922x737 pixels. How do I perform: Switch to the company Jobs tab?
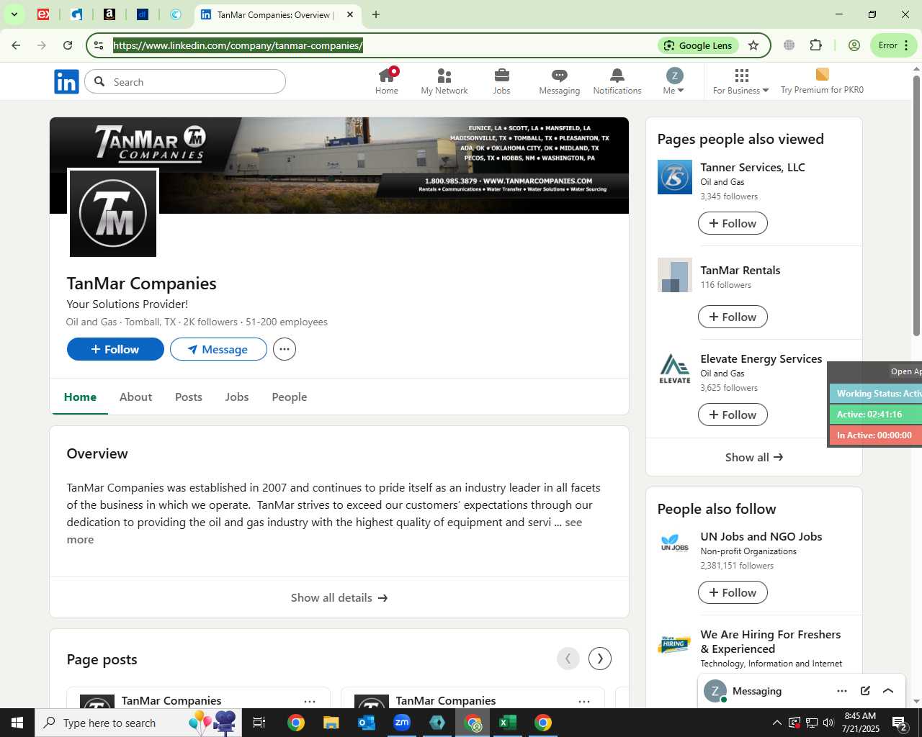click(x=237, y=397)
